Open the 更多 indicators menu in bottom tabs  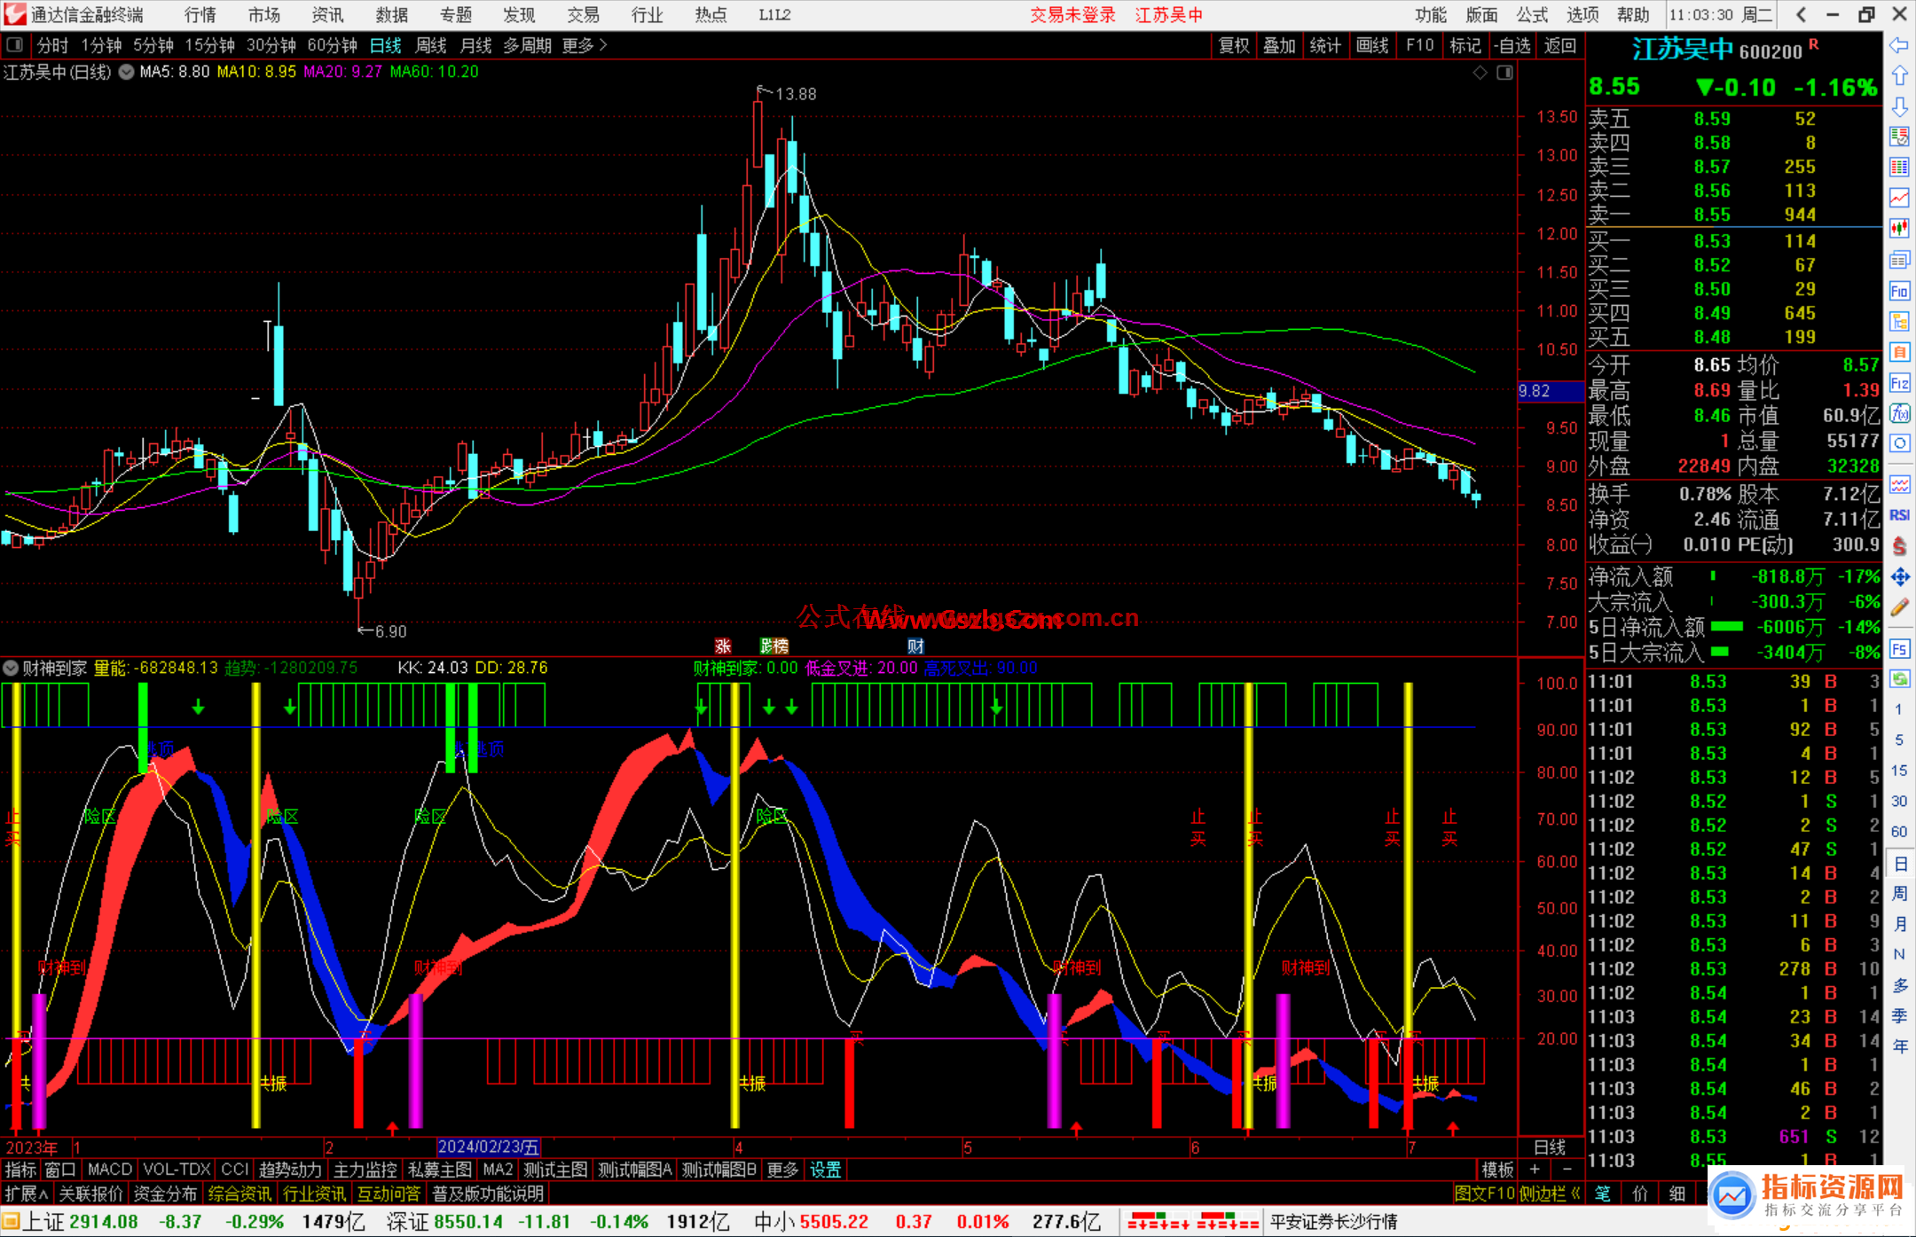782,1170
